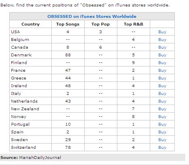Click Buy in the Italy row

tap(162, 94)
